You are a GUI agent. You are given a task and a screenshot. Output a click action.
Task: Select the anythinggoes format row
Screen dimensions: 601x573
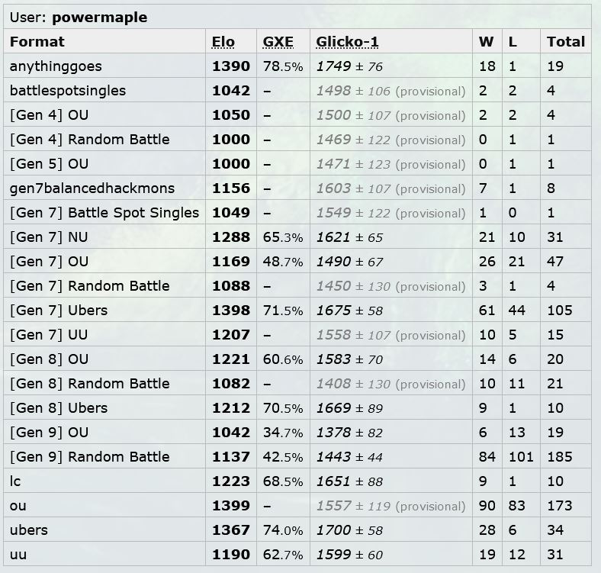point(297,66)
